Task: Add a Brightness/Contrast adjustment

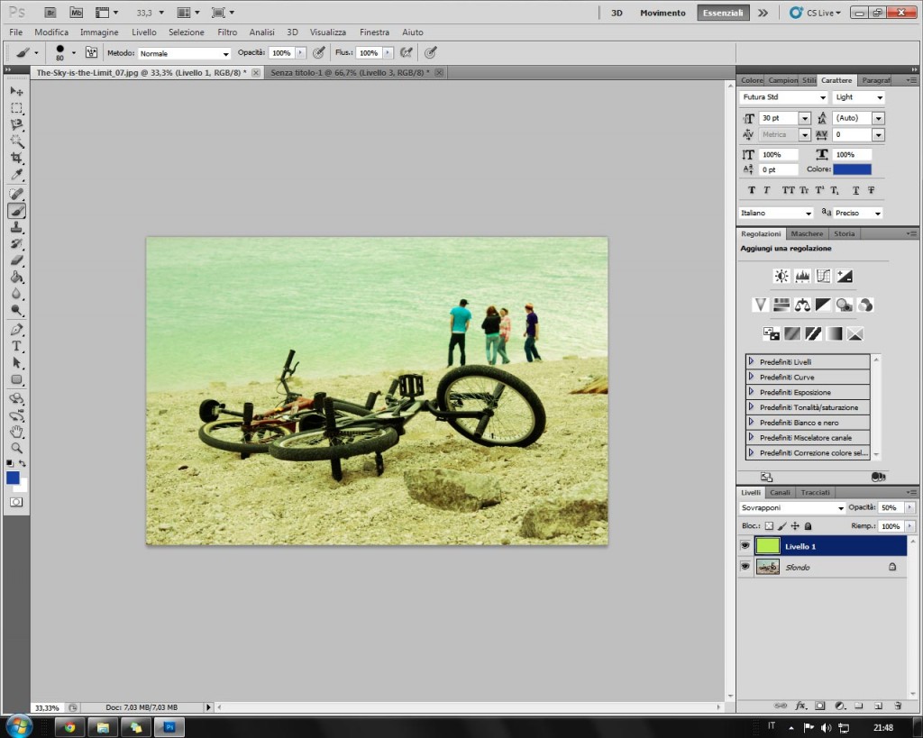Action: (781, 277)
